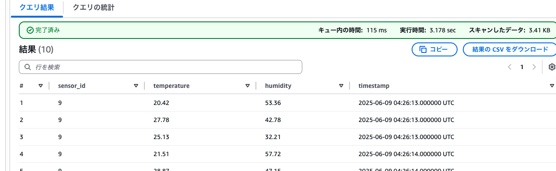Select humidity cell 53.36
Image resolution: width=556 pixels, height=171 pixels.
point(273,103)
